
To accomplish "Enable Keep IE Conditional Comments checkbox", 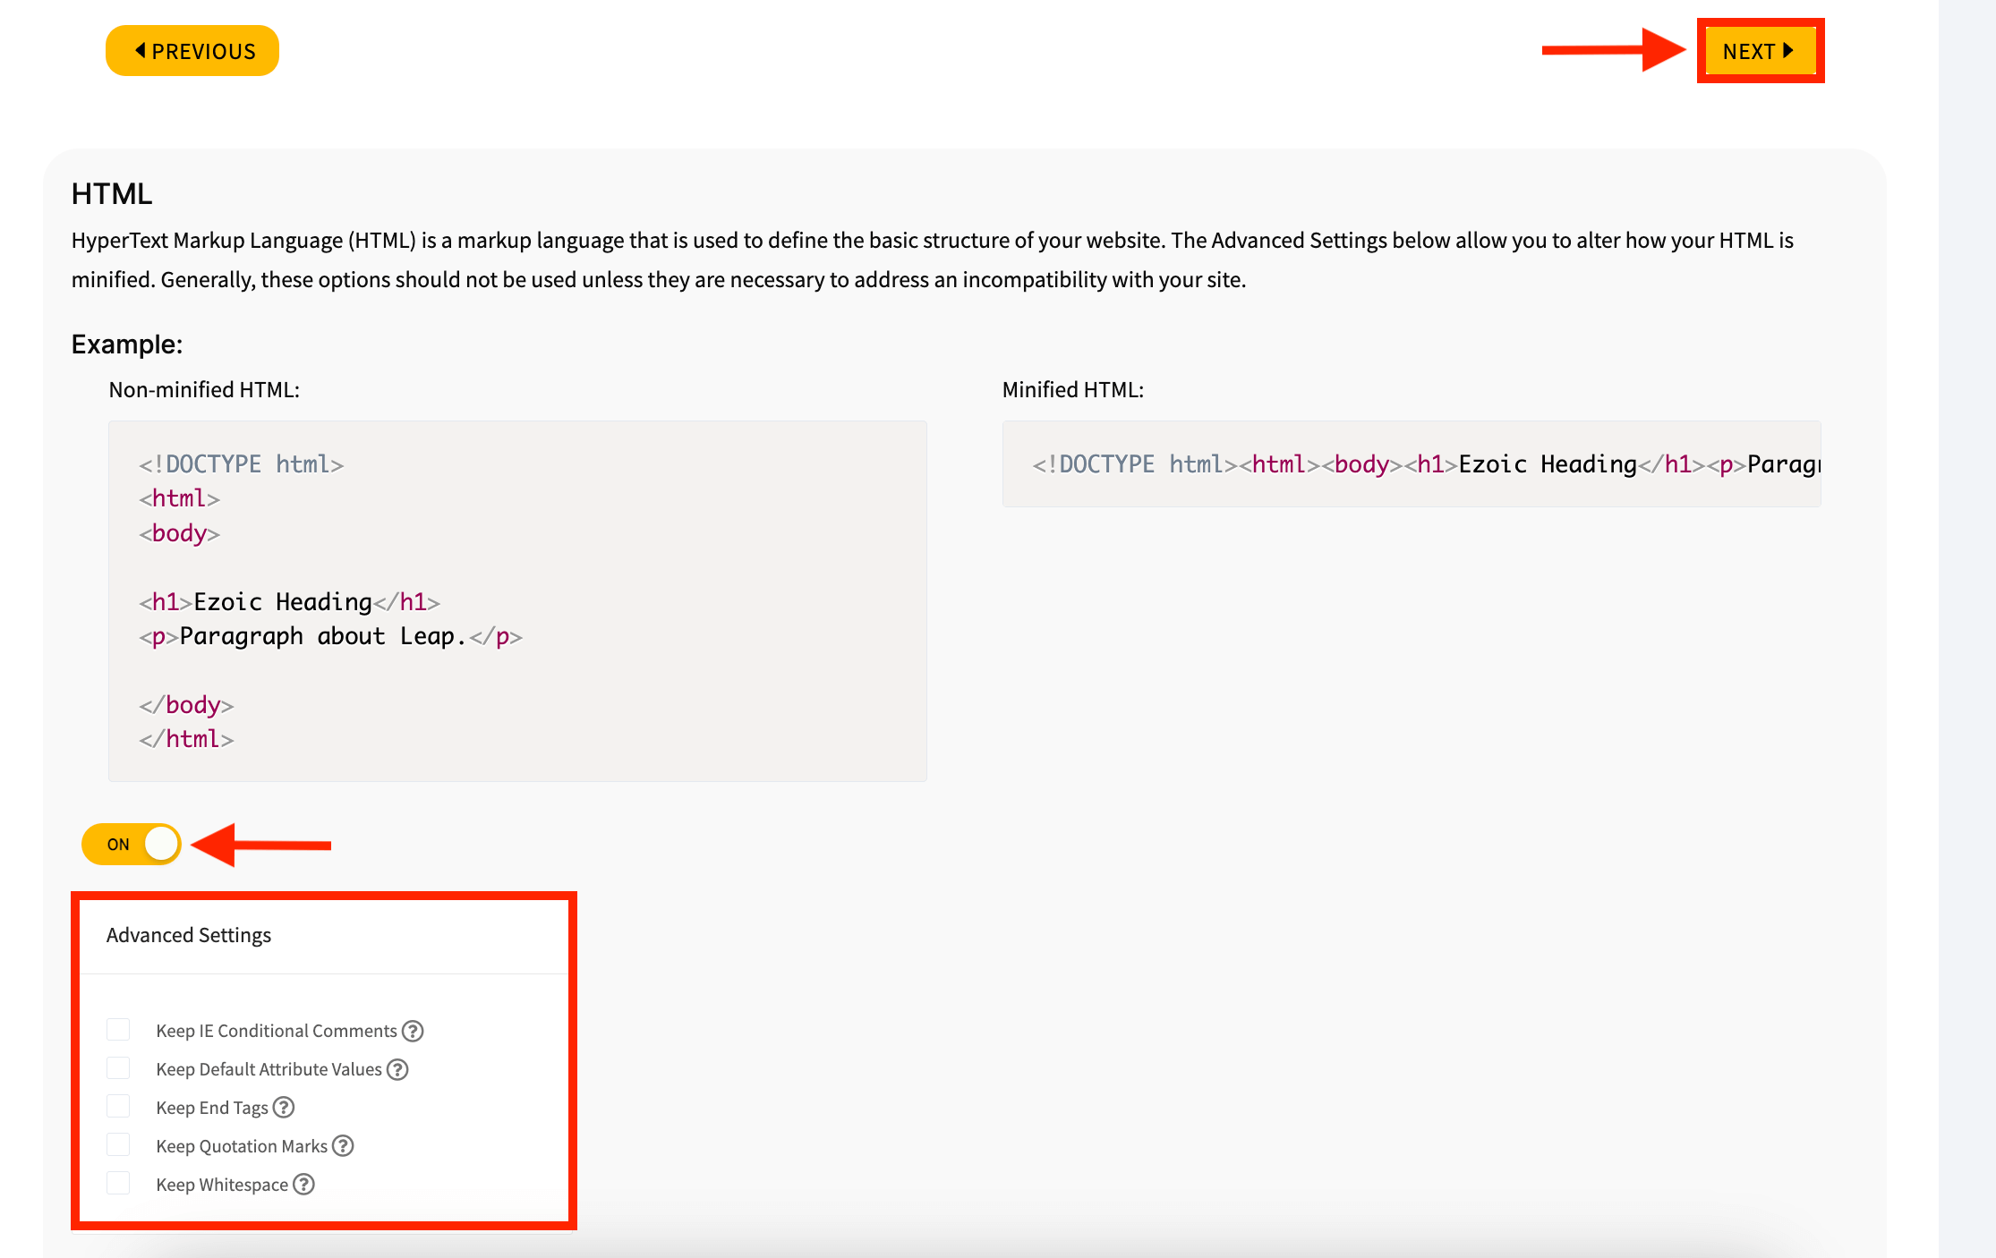I will point(118,1030).
